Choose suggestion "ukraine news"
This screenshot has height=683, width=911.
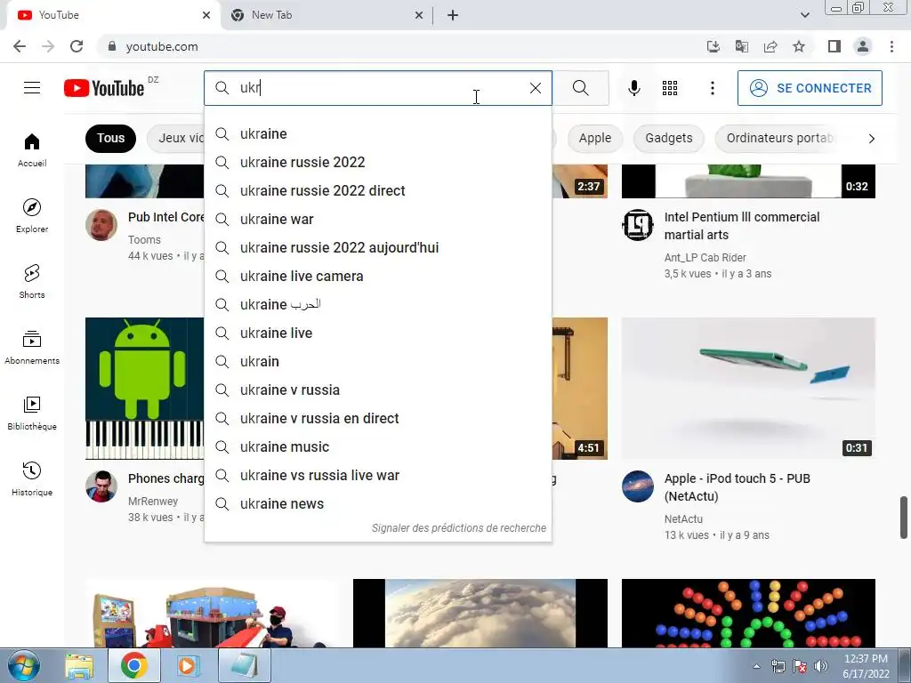377,503
